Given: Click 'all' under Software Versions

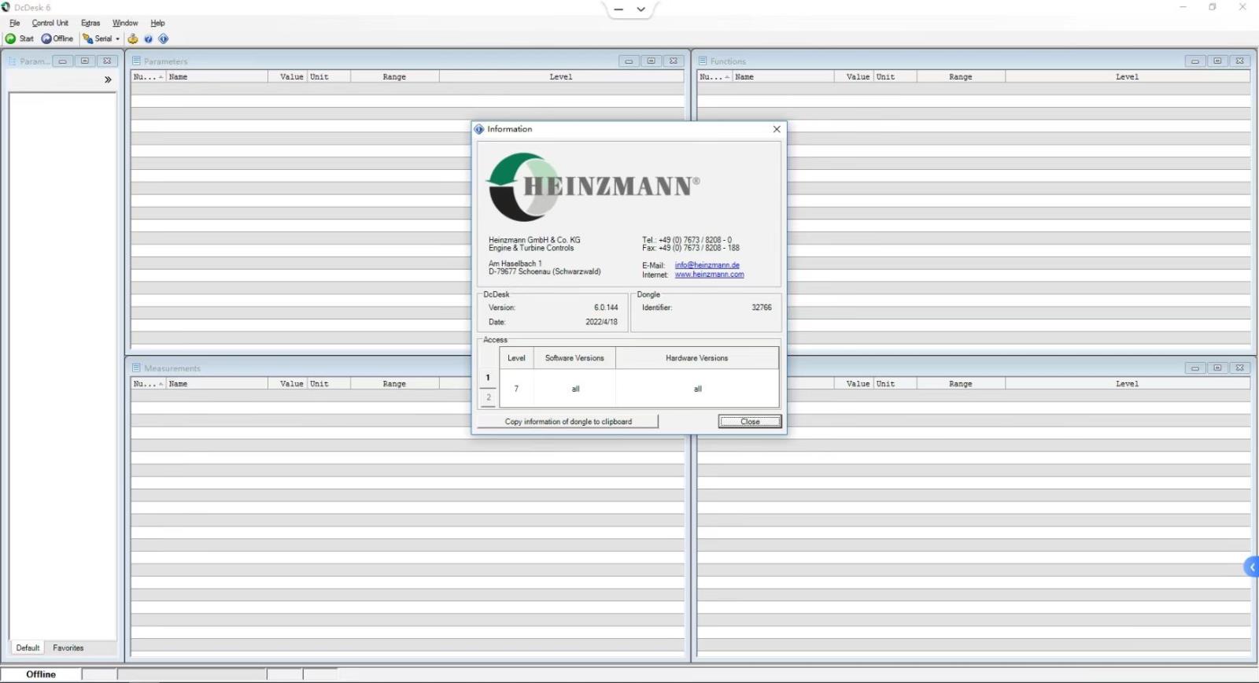Looking at the screenshot, I should [x=575, y=389].
